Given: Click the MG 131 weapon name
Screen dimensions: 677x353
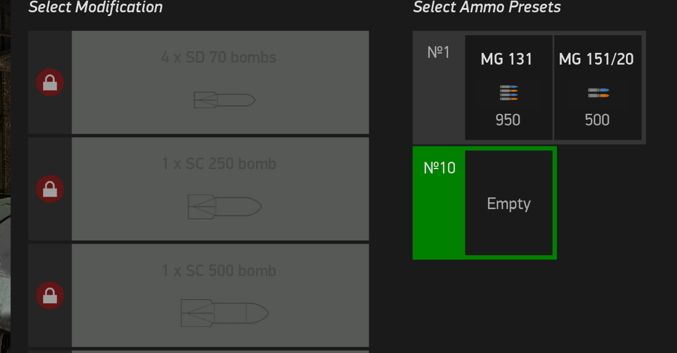Looking at the screenshot, I should (x=507, y=59).
